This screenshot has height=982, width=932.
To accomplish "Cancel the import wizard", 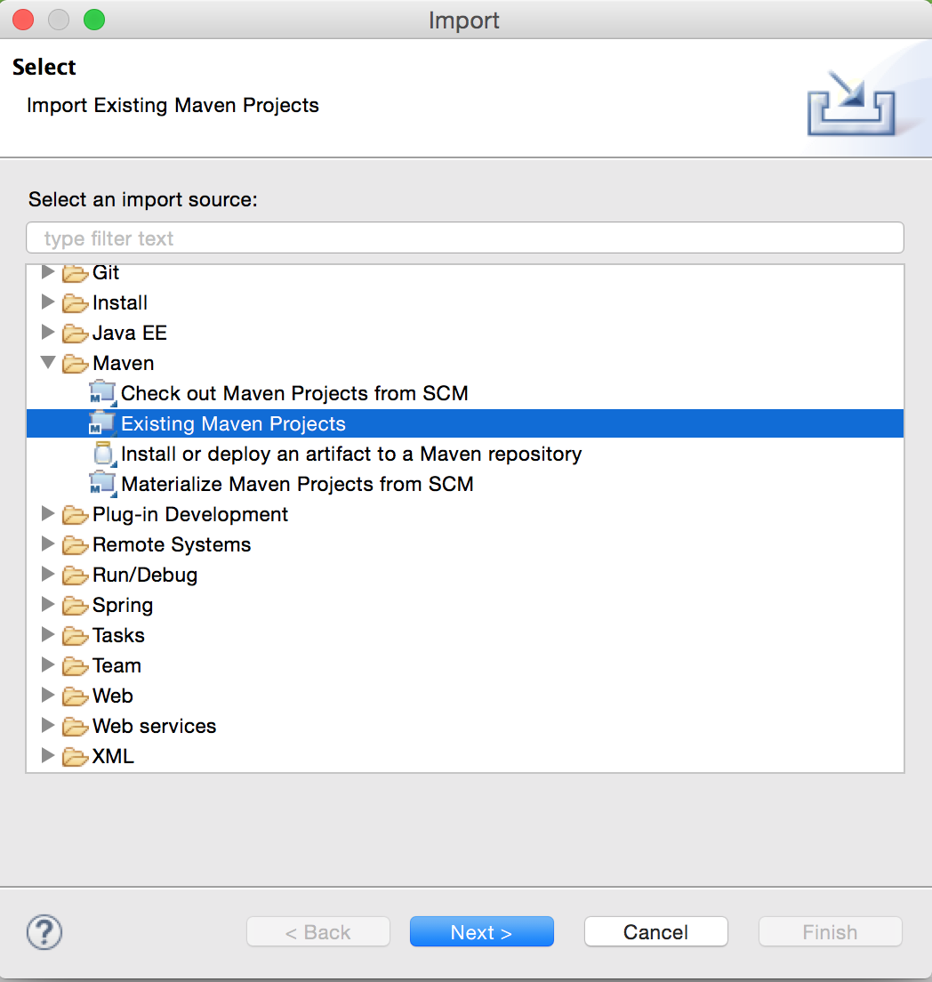I will point(655,931).
